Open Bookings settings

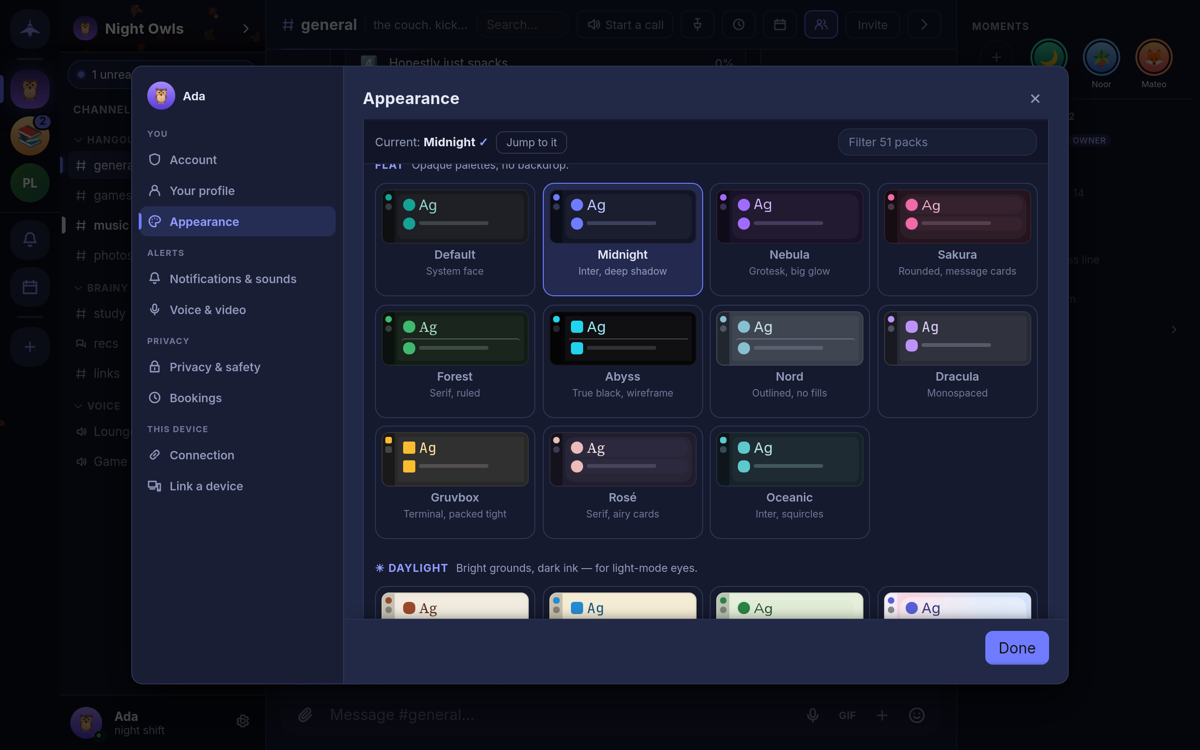[238, 398]
